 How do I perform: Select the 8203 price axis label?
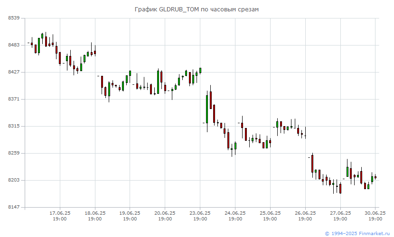coord(14,180)
